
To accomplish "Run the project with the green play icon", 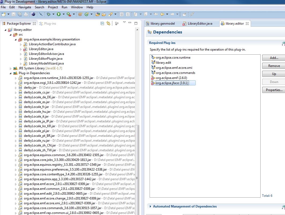I will [58, 14].
